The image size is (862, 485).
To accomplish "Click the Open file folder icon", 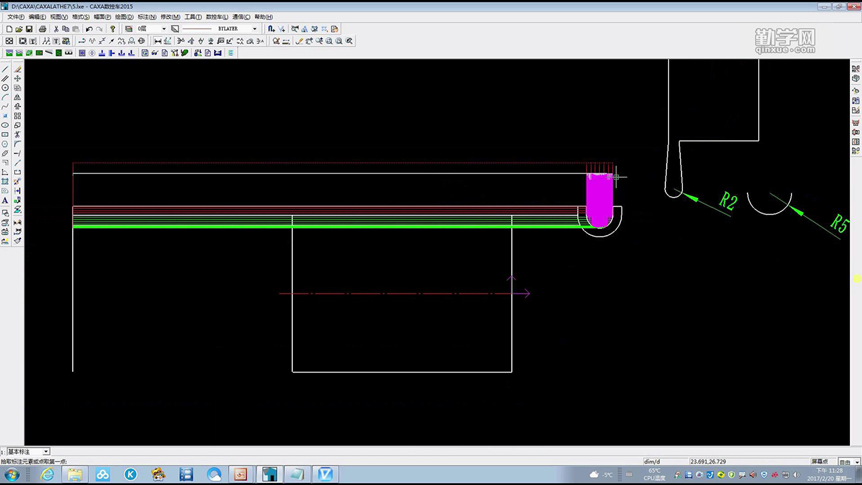I will [19, 29].
